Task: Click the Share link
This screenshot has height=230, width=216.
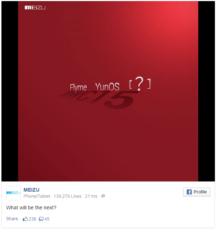Action: [x=12, y=218]
